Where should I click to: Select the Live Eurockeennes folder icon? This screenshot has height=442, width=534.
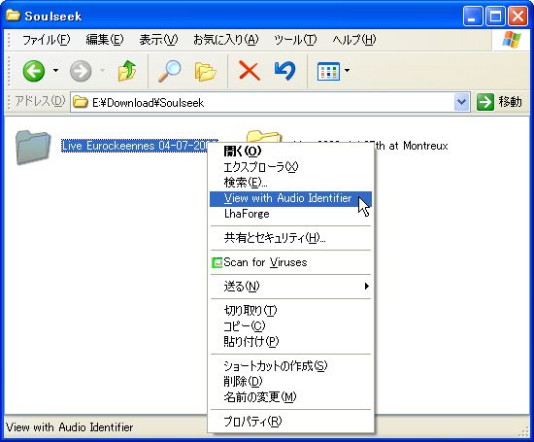pyautogui.click(x=33, y=148)
